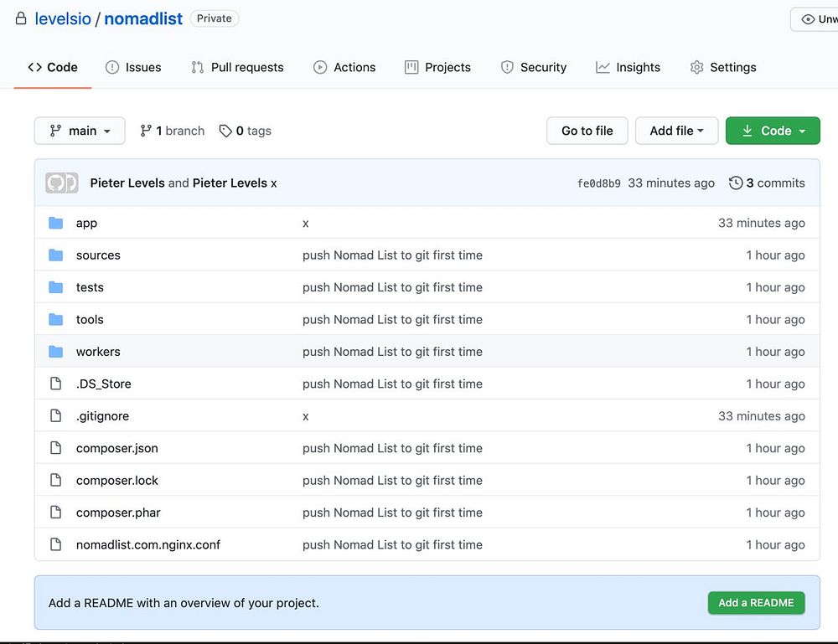Expand the main branch dropdown
Image resolution: width=838 pixels, height=644 pixels.
(x=80, y=131)
